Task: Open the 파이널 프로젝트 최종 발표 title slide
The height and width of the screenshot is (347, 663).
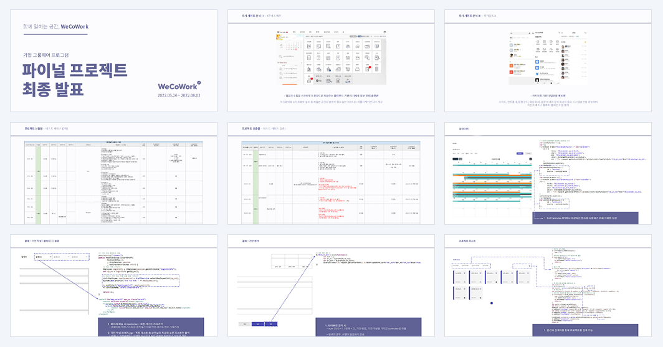Action: coord(114,61)
